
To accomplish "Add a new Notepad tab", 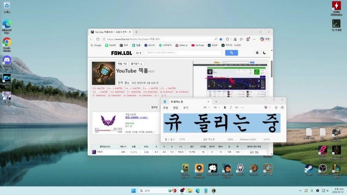I will point(216,102).
